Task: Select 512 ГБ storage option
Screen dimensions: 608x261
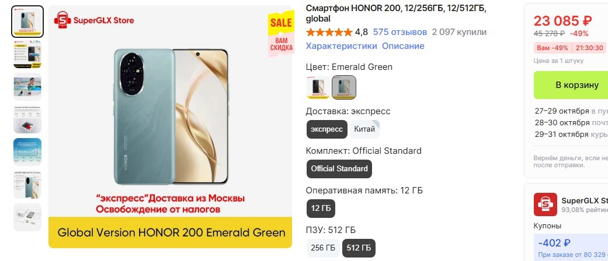Action: coord(359,248)
